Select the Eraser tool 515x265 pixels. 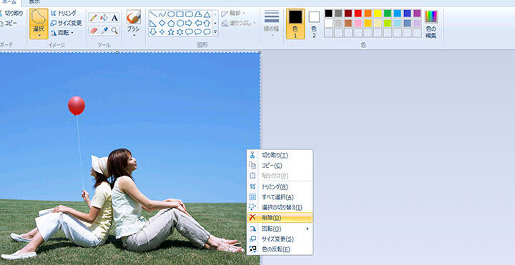[93, 31]
